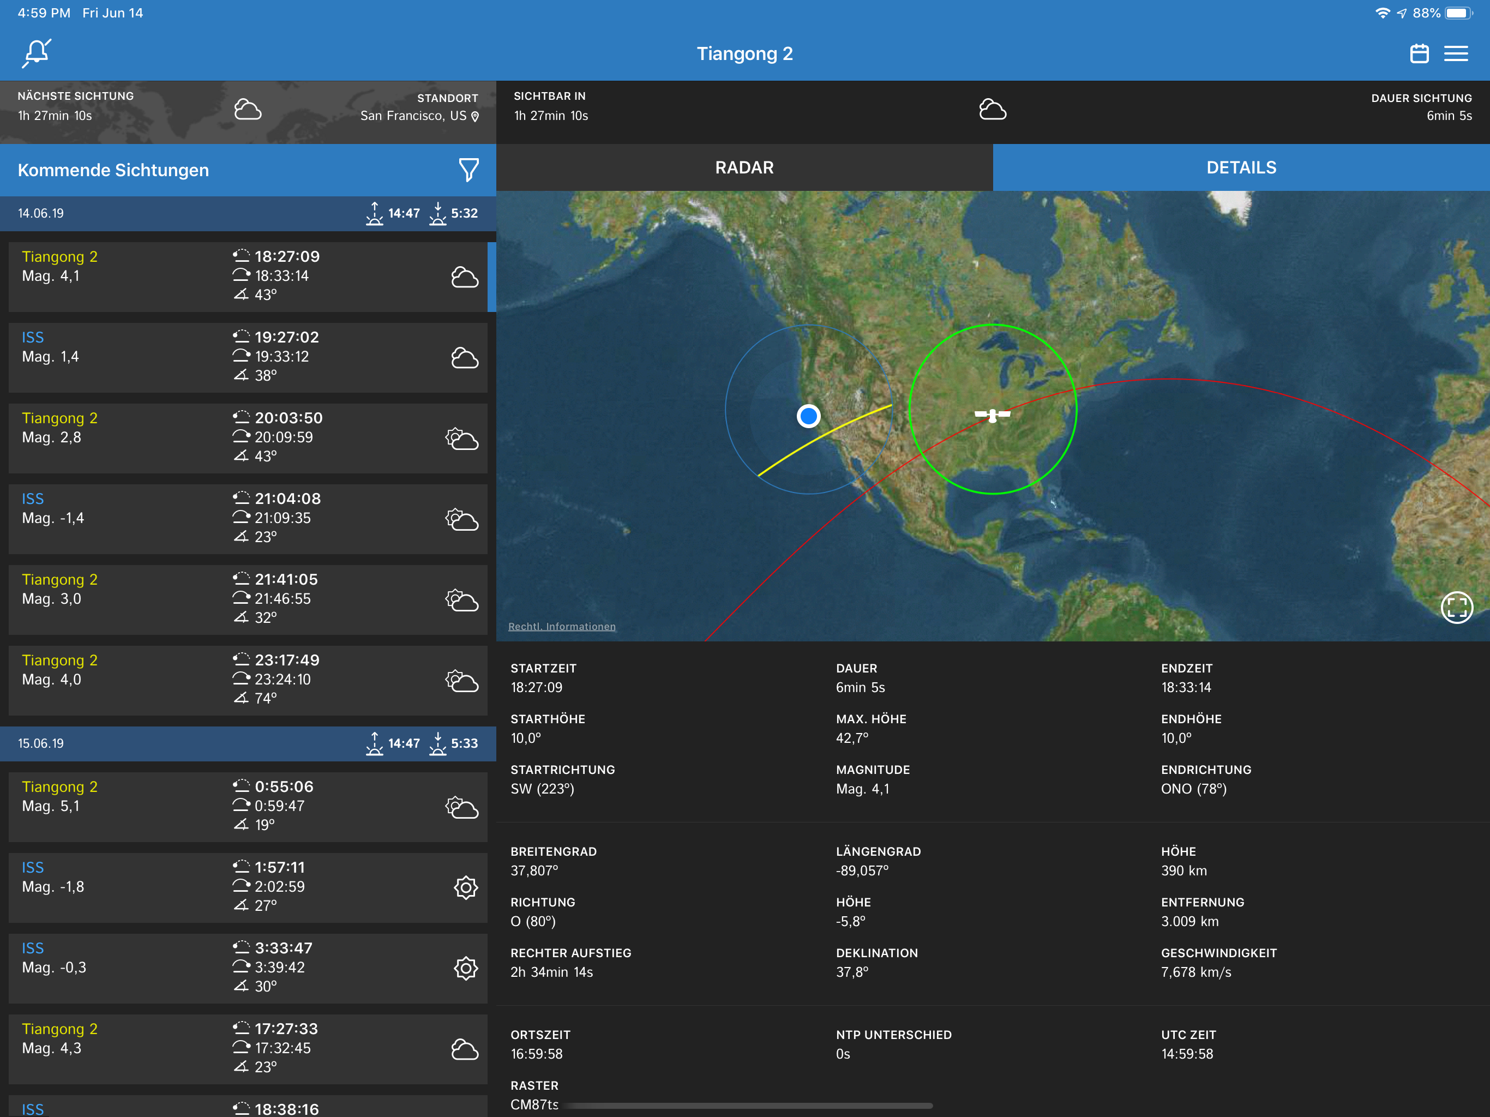Tap the 15.06.19 date header

tap(248, 744)
